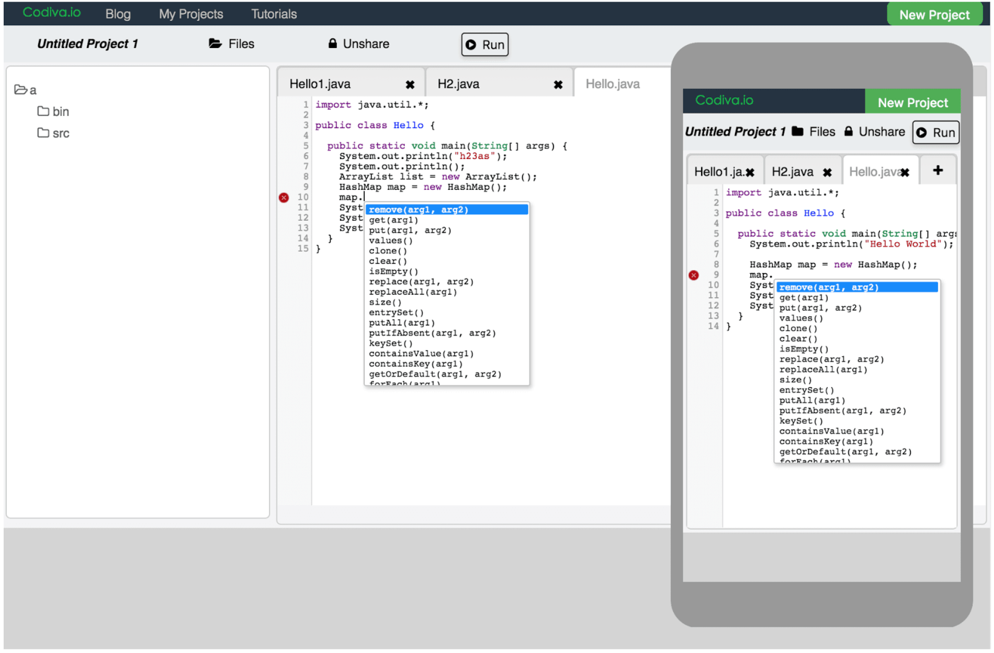Toggle sharing off via Unshare
This screenshot has width=994, height=653.
click(x=365, y=44)
